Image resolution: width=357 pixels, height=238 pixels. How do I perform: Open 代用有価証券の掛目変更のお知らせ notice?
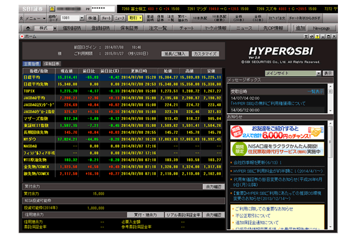point(278,182)
